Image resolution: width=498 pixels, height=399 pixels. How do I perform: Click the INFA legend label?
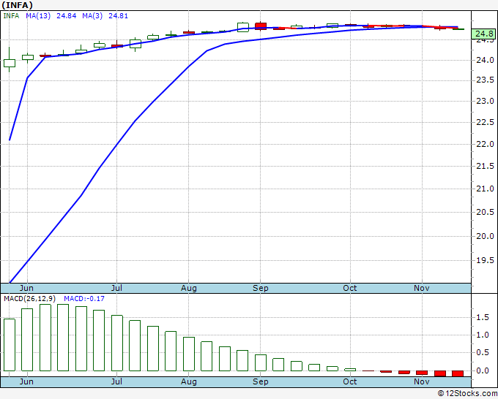[11, 16]
